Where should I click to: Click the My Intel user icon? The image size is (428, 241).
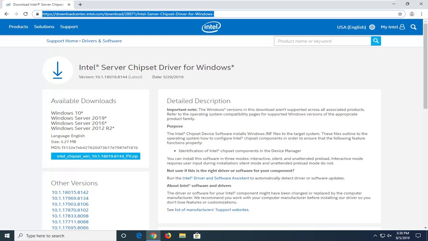pos(402,27)
